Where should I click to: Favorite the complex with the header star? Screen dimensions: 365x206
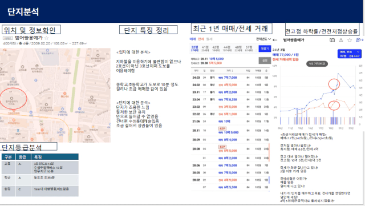click(x=350, y=40)
